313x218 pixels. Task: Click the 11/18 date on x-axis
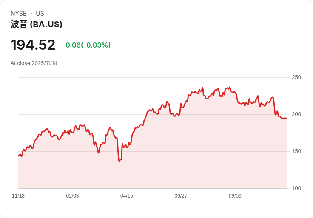[18, 196]
